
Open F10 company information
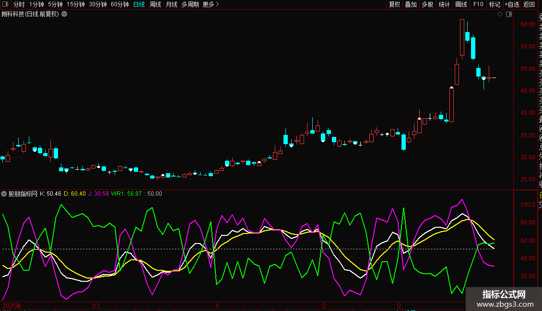pos(478,4)
